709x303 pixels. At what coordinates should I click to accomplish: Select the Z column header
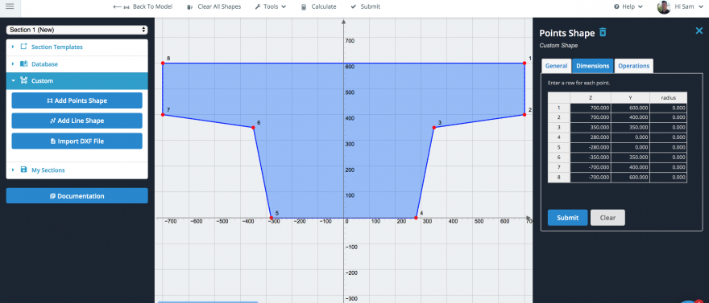591,97
